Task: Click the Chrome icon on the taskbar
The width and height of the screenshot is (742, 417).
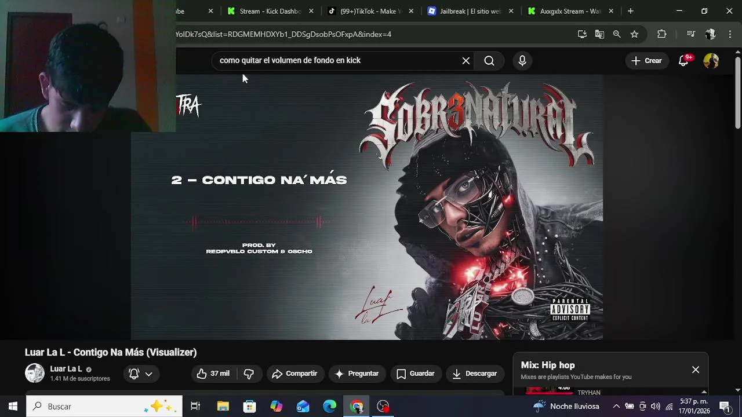Action: click(x=357, y=406)
